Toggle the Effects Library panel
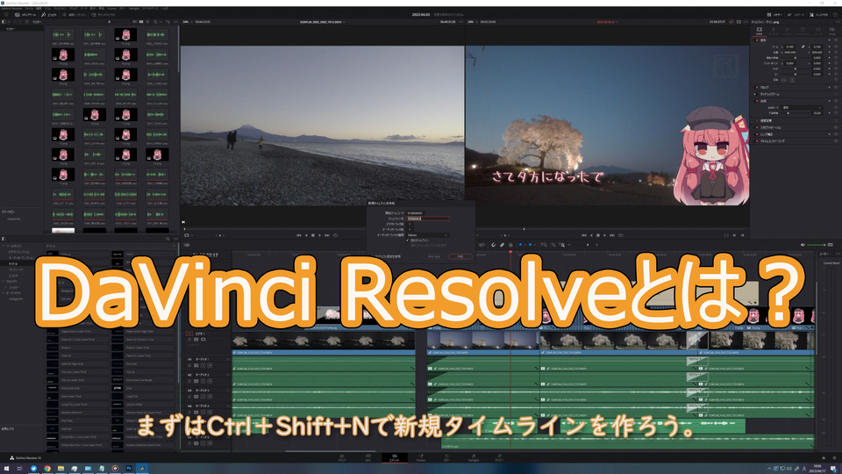 click(x=48, y=15)
